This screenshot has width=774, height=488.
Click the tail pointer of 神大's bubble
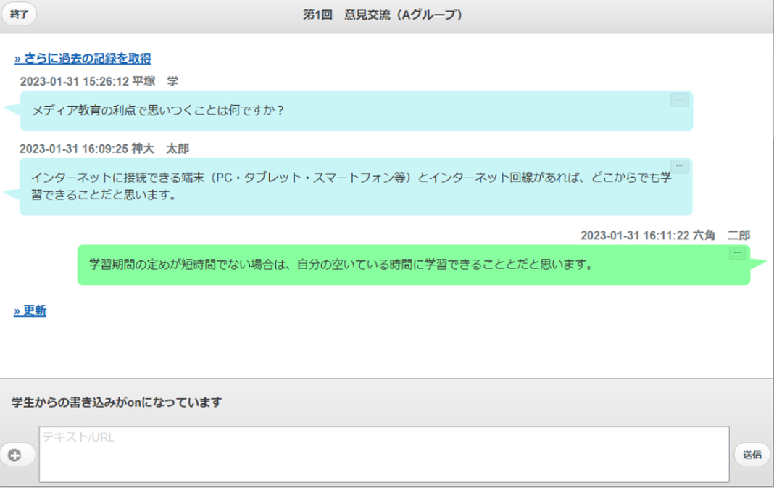point(12,194)
